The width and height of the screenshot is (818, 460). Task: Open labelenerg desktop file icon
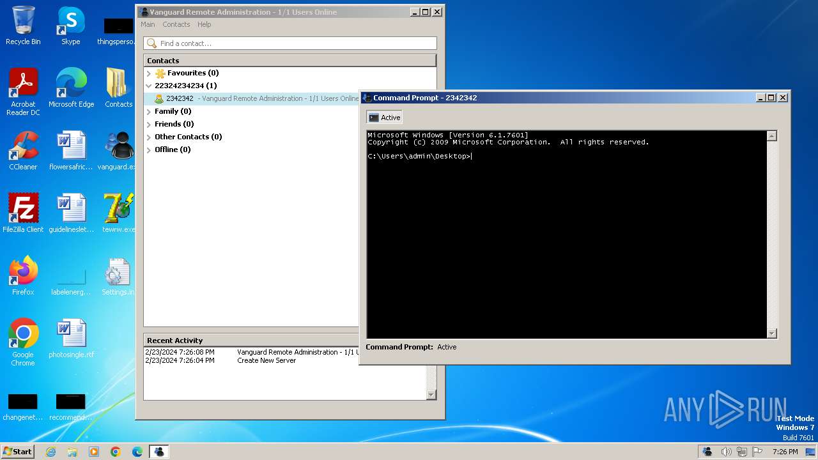tap(71, 280)
